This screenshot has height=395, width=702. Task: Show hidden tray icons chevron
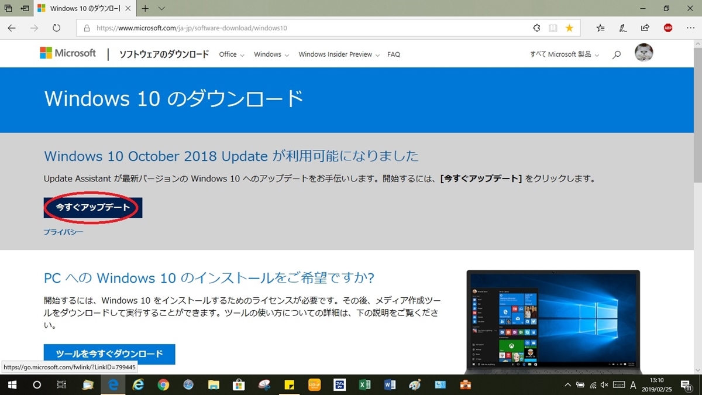(567, 385)
